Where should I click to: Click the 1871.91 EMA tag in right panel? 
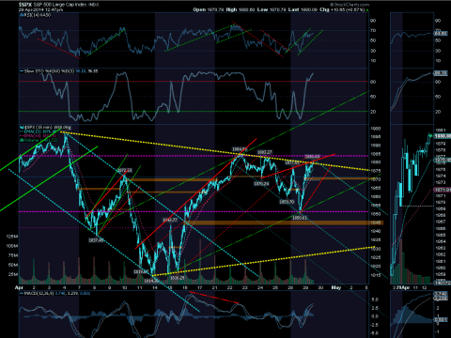443,190
